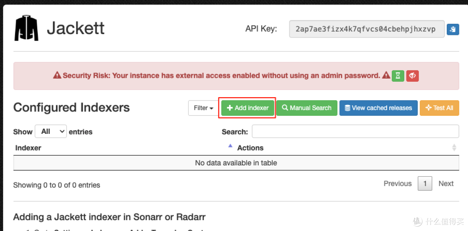Viewport: 468px width, 231px height.
Task: Click the warning triangle after the password message
Action: (x=386, y=75)
